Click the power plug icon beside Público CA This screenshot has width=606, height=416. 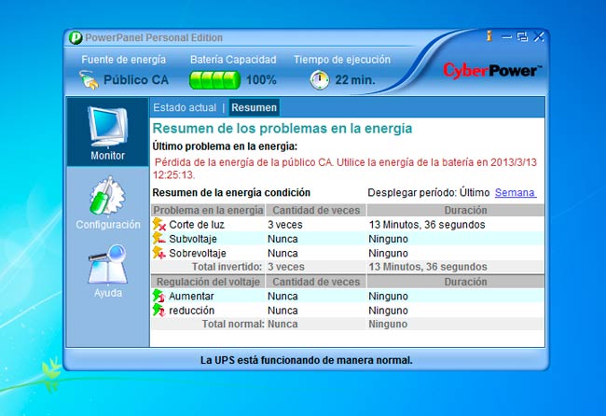coord(90,80)
